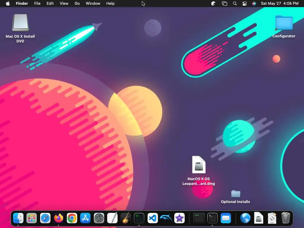The height and width of the screenshot is (228, 304).
Task: Open the Window menu
Action: 93,4
